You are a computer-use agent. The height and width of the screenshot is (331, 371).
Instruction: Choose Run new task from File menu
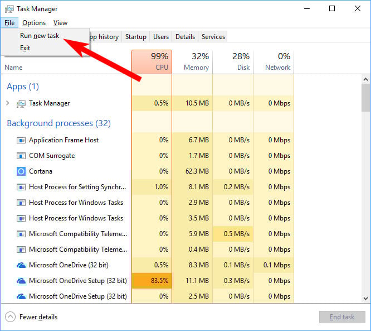(x=40, y=36)
